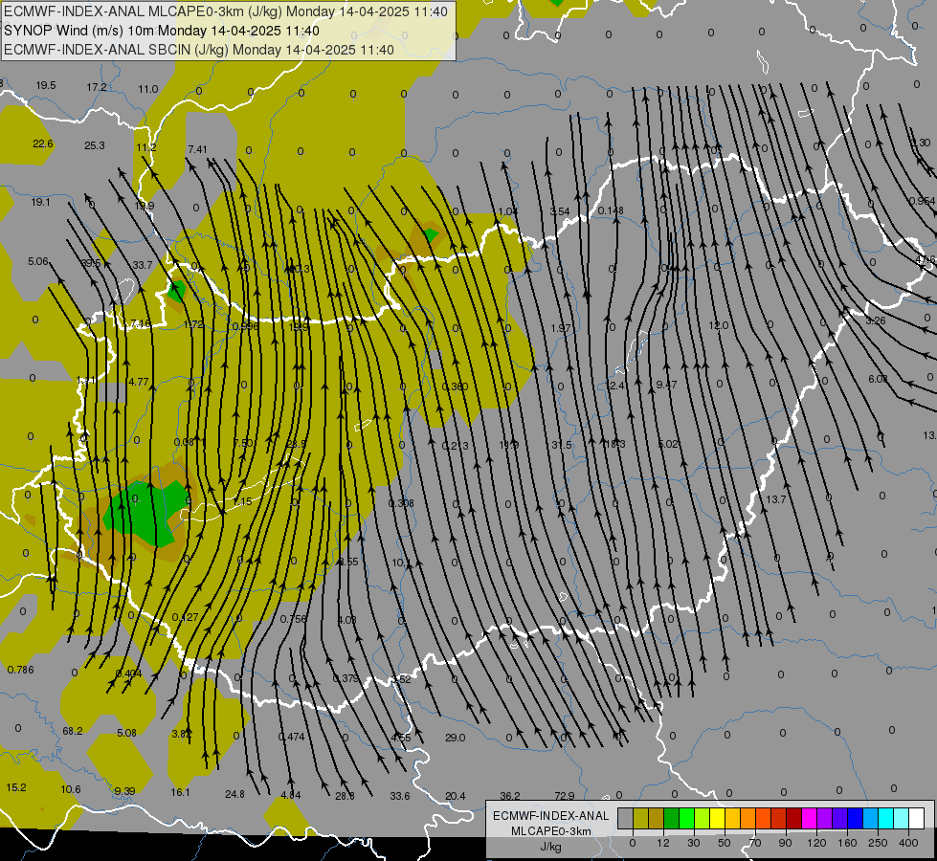
Task: Click the map value '0.474'
Action: [x=292, y=738]
